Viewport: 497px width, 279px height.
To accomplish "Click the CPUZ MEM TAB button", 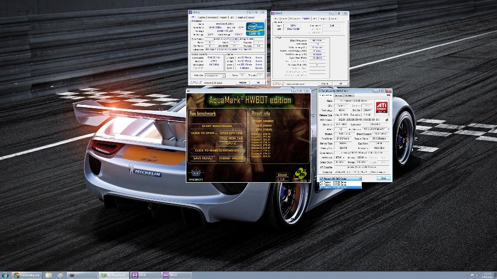I will pyautogui.click(x=231, y=139).
